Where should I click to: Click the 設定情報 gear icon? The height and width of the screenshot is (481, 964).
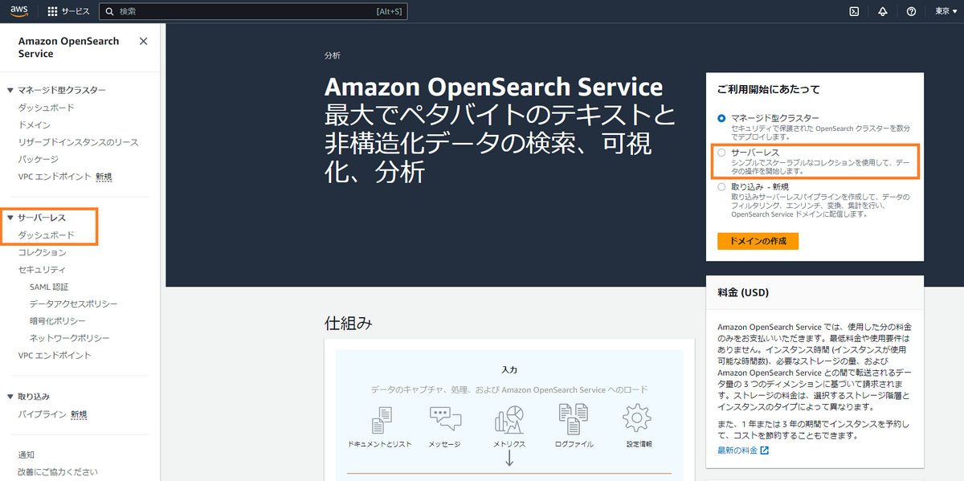[637, 419]
